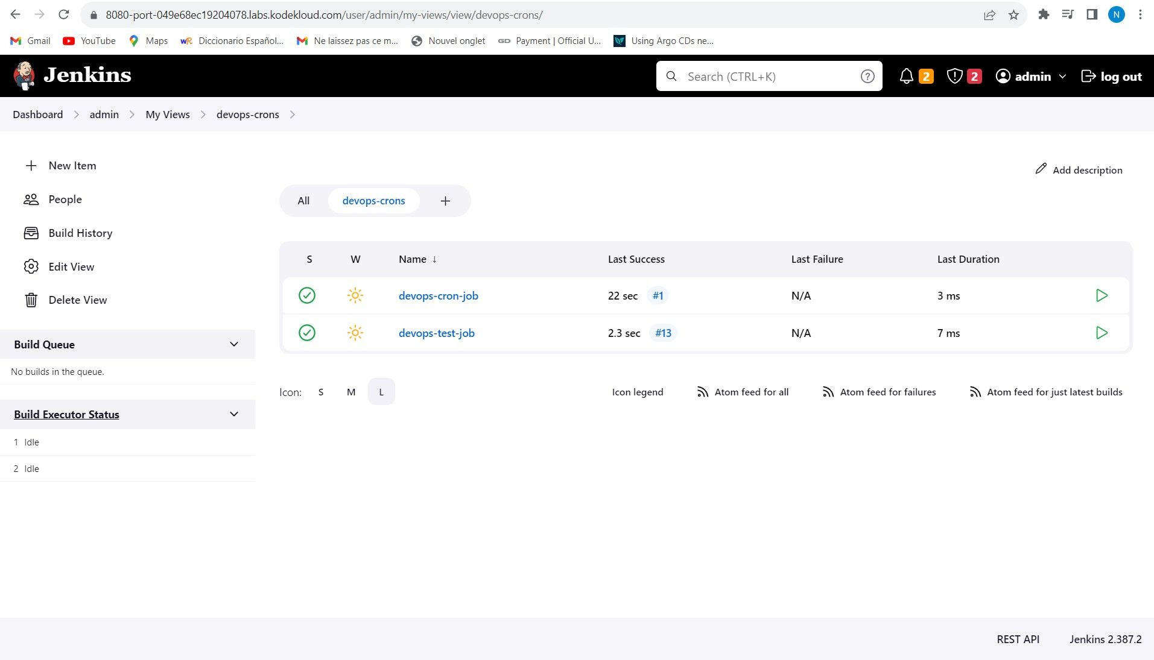Open the notifications bell icon
1154x660 pixels.
point(906,77)
